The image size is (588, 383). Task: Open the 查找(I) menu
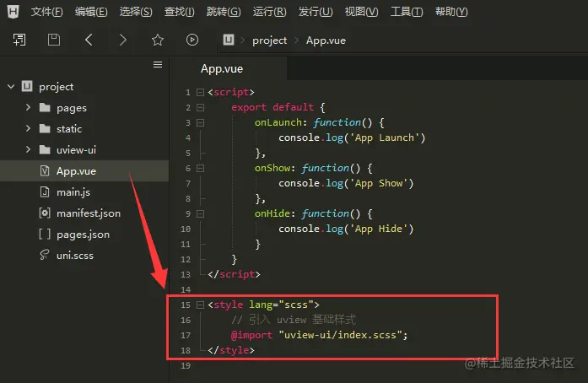179,12
